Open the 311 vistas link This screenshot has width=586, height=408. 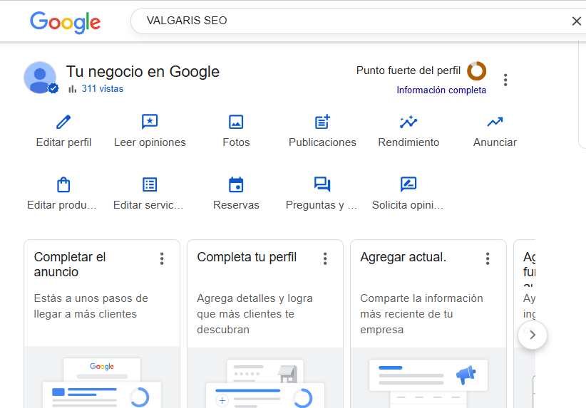pyautogui.click(x=103, y=89)
